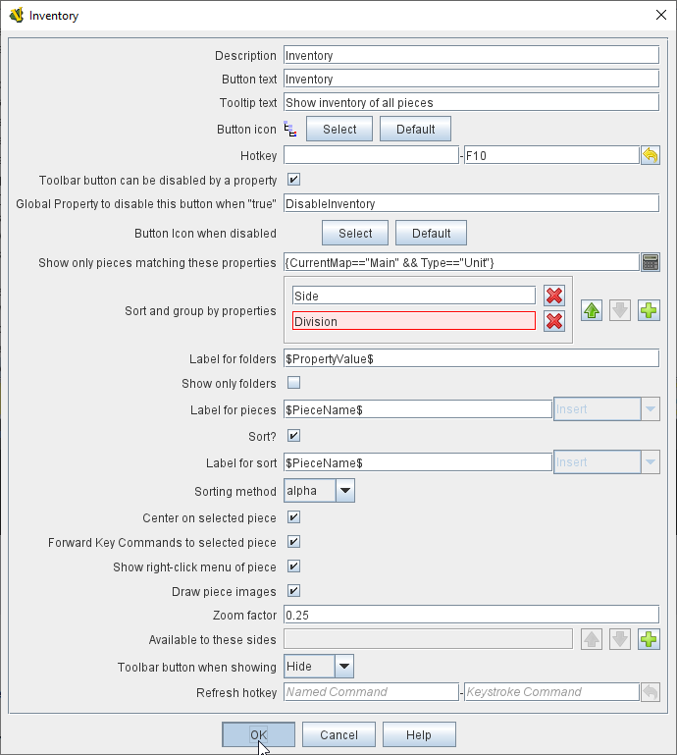The height and width of the screenshot is (755, 677).
Task: Move sort property up with green arrow
Action: point(592,311)
